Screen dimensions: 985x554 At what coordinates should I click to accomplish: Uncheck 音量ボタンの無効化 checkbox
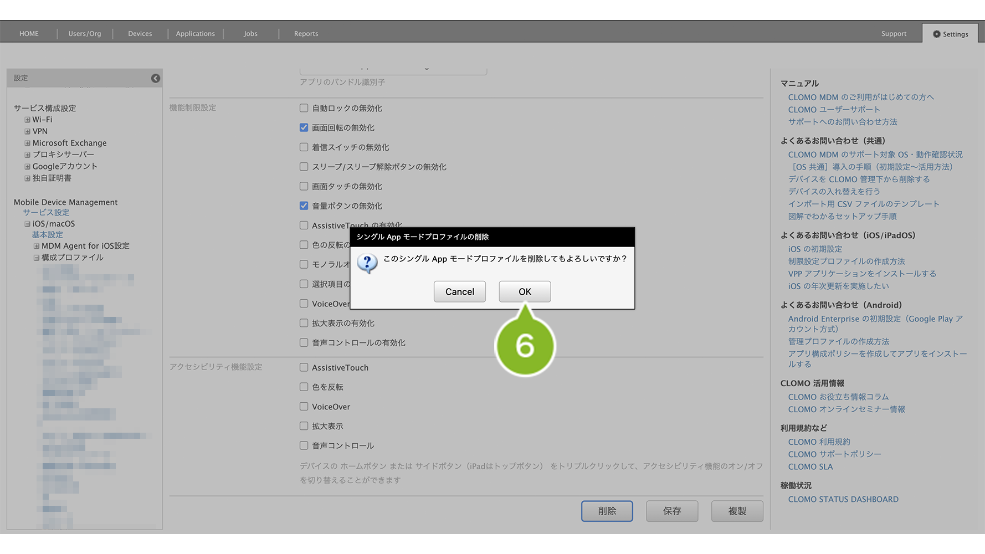(304, 206)
